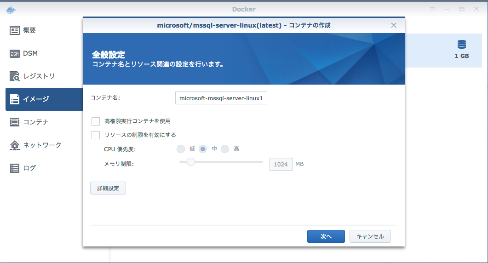
Task: Click the リソースの制限を有効にする label text
Action: [x=140, y=135]
